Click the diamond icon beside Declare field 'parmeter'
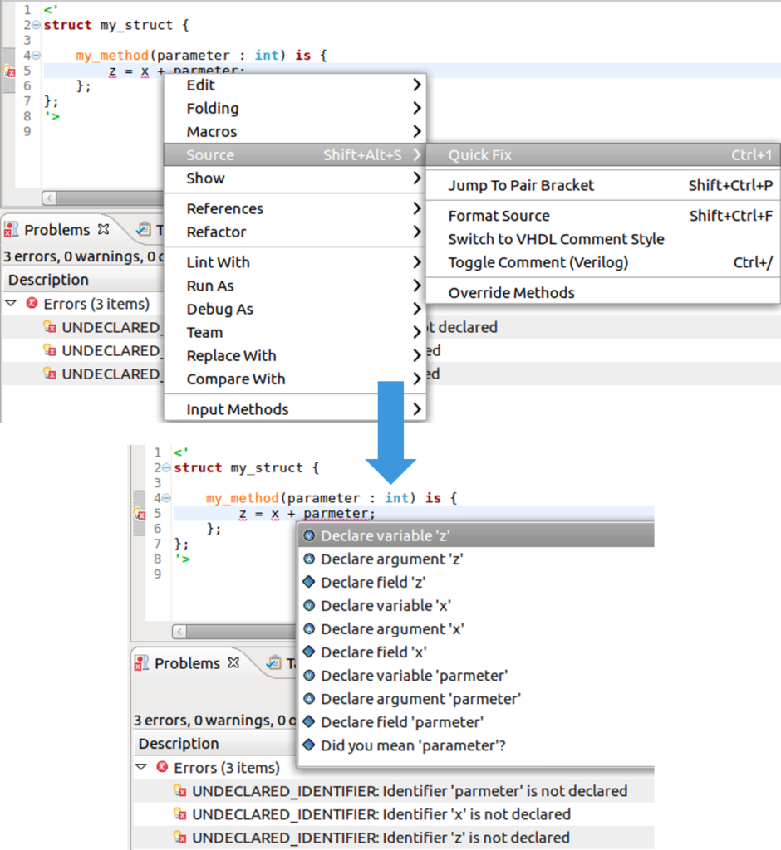 (309, 722)
